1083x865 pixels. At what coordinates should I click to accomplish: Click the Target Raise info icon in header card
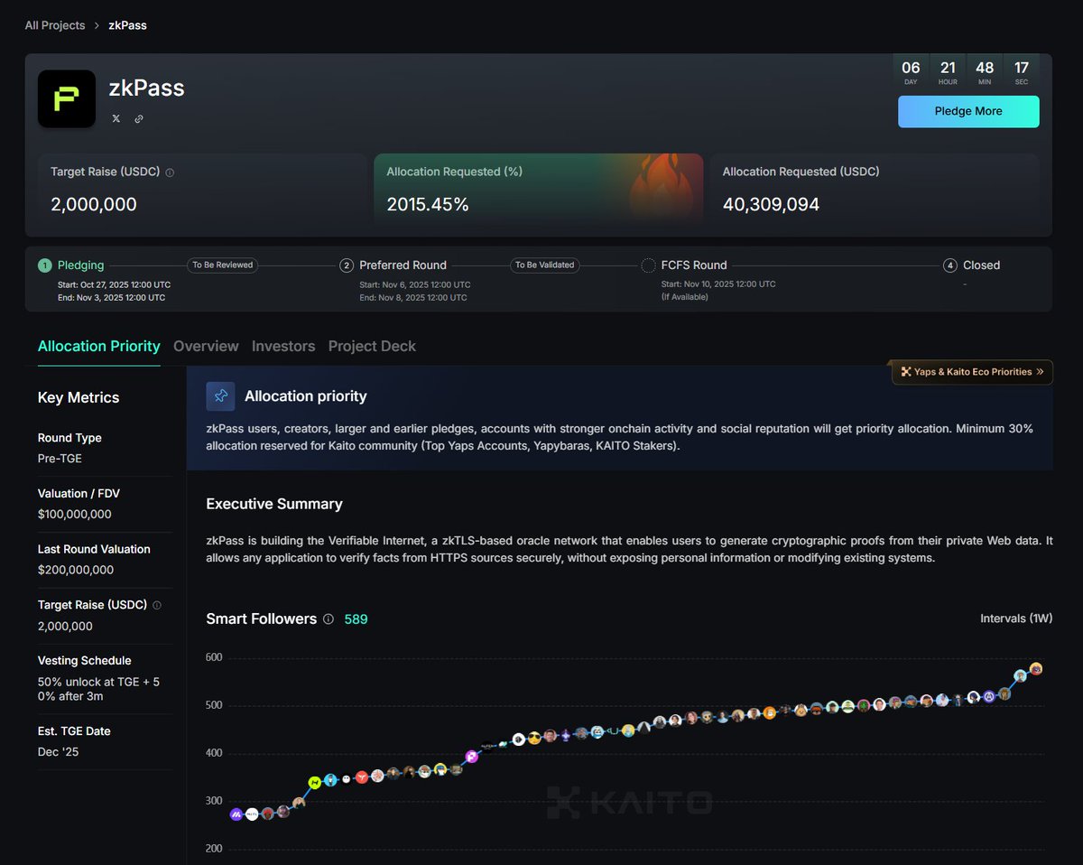[170, 172]
